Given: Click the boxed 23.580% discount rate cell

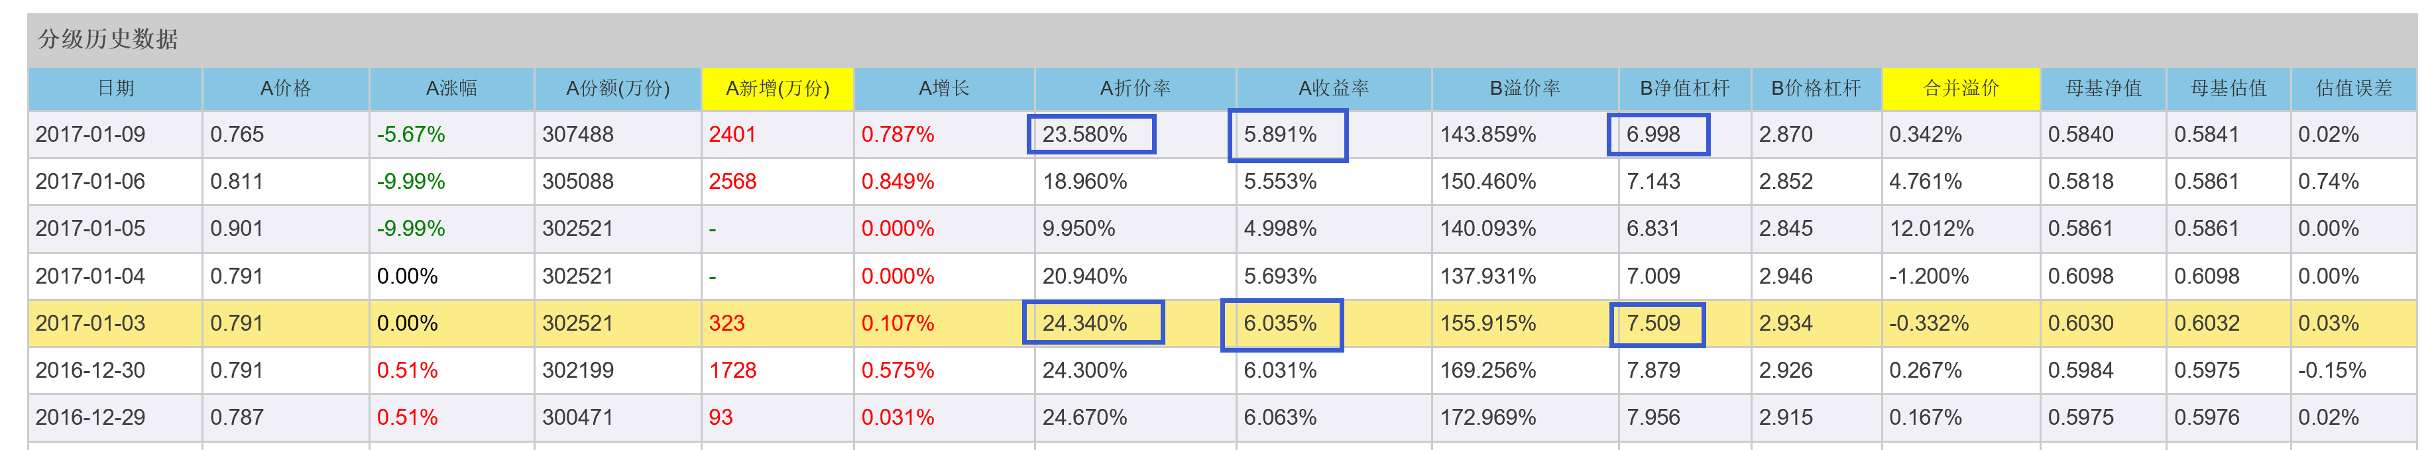Looking at the screenshot, I should click(x=1090, y=135).
